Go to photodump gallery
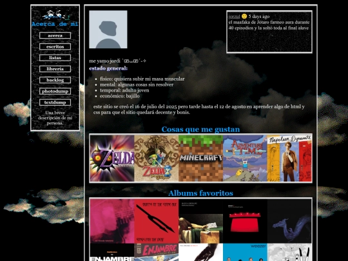 pos(55,92)
